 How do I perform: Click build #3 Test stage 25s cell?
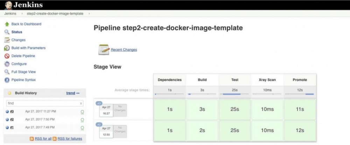click(234, 109)
